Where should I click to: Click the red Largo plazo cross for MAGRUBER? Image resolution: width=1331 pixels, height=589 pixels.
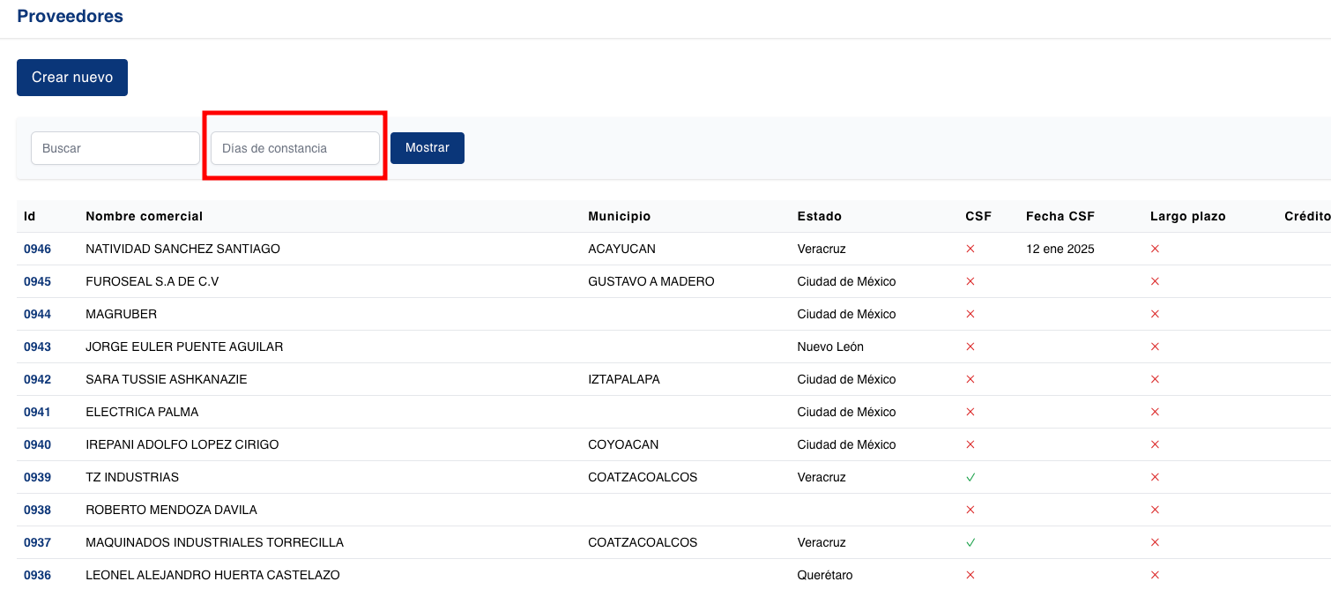pos(1155,314)
